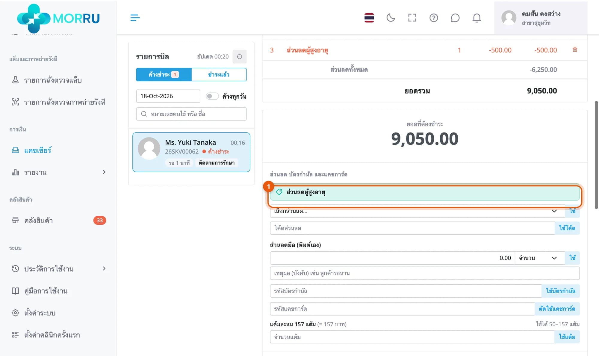Open the จำนวน discount type dropdown
This screenshot has width=599, height=356.
pos(540,258)
